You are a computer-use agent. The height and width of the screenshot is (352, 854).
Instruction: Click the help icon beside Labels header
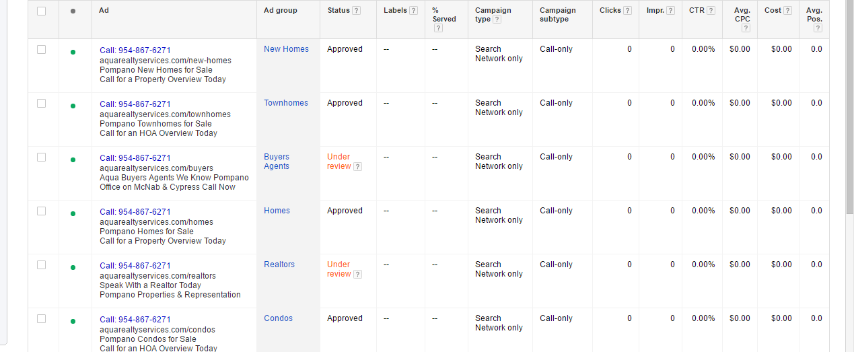coord(413,11)
